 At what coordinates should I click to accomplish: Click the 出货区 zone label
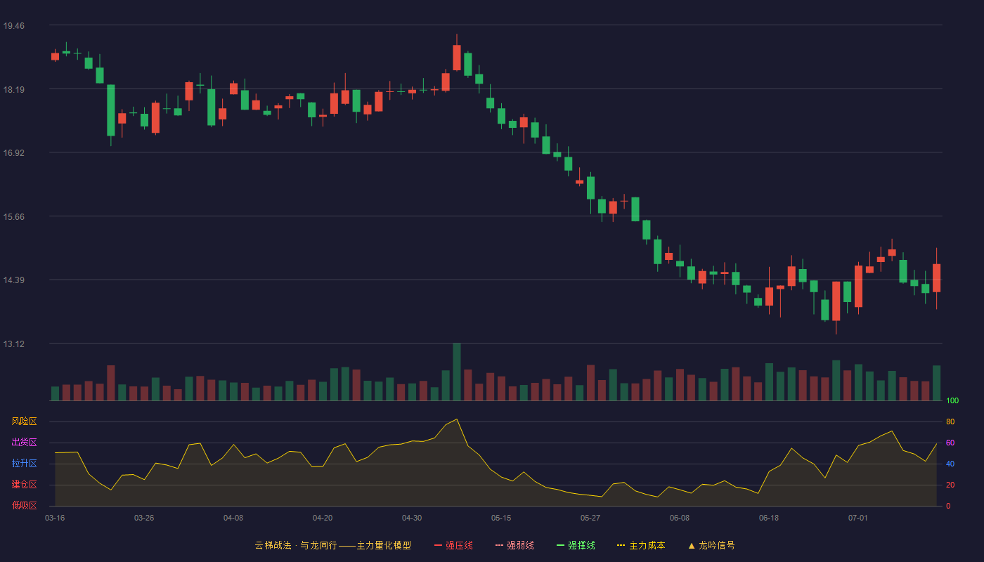pos(24,443)
